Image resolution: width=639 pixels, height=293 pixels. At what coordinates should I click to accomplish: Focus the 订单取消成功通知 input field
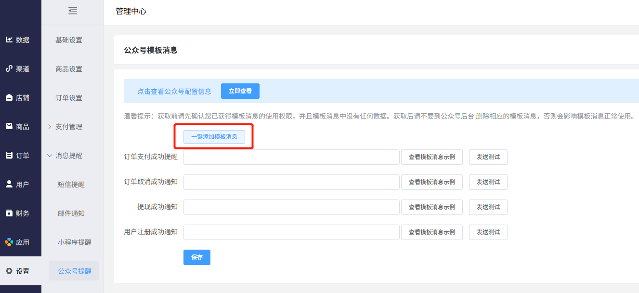click(291, 182)
